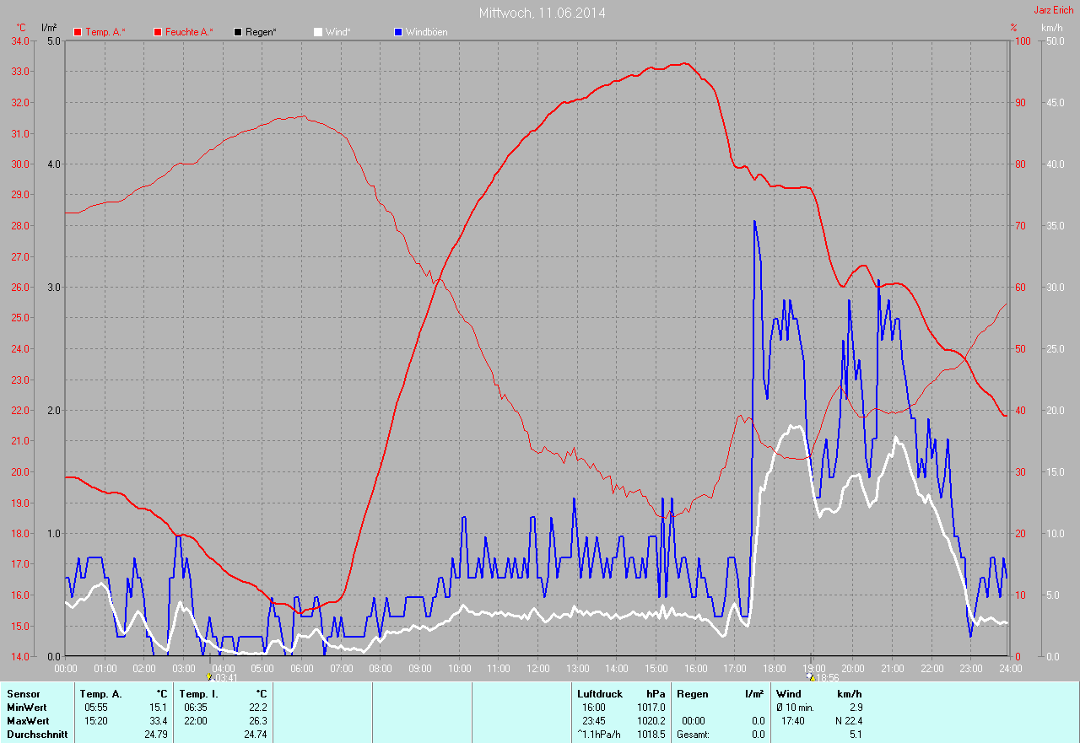Screen dimensions: 1080x743
Task: Click the indoor average value "24.74"
Action: pos(256,735)
